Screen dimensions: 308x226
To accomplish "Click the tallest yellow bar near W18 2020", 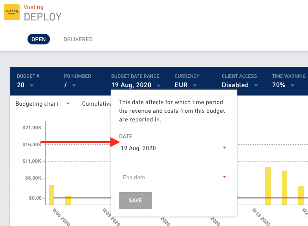I will [x=268, y=186].
